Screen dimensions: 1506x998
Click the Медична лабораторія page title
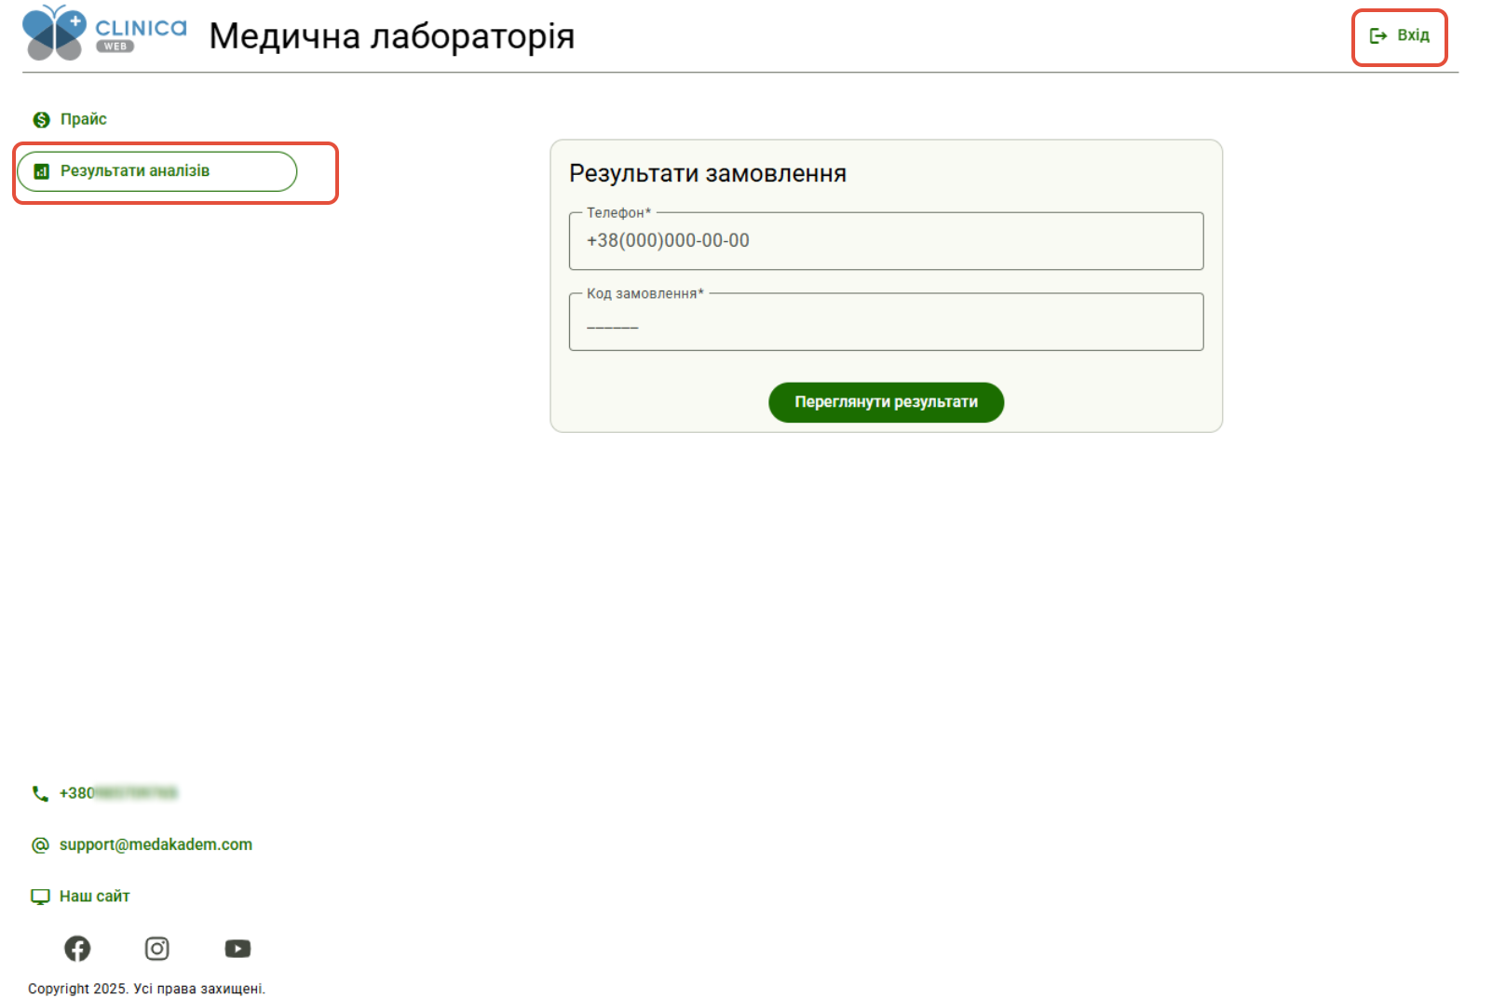coord(392,36)
